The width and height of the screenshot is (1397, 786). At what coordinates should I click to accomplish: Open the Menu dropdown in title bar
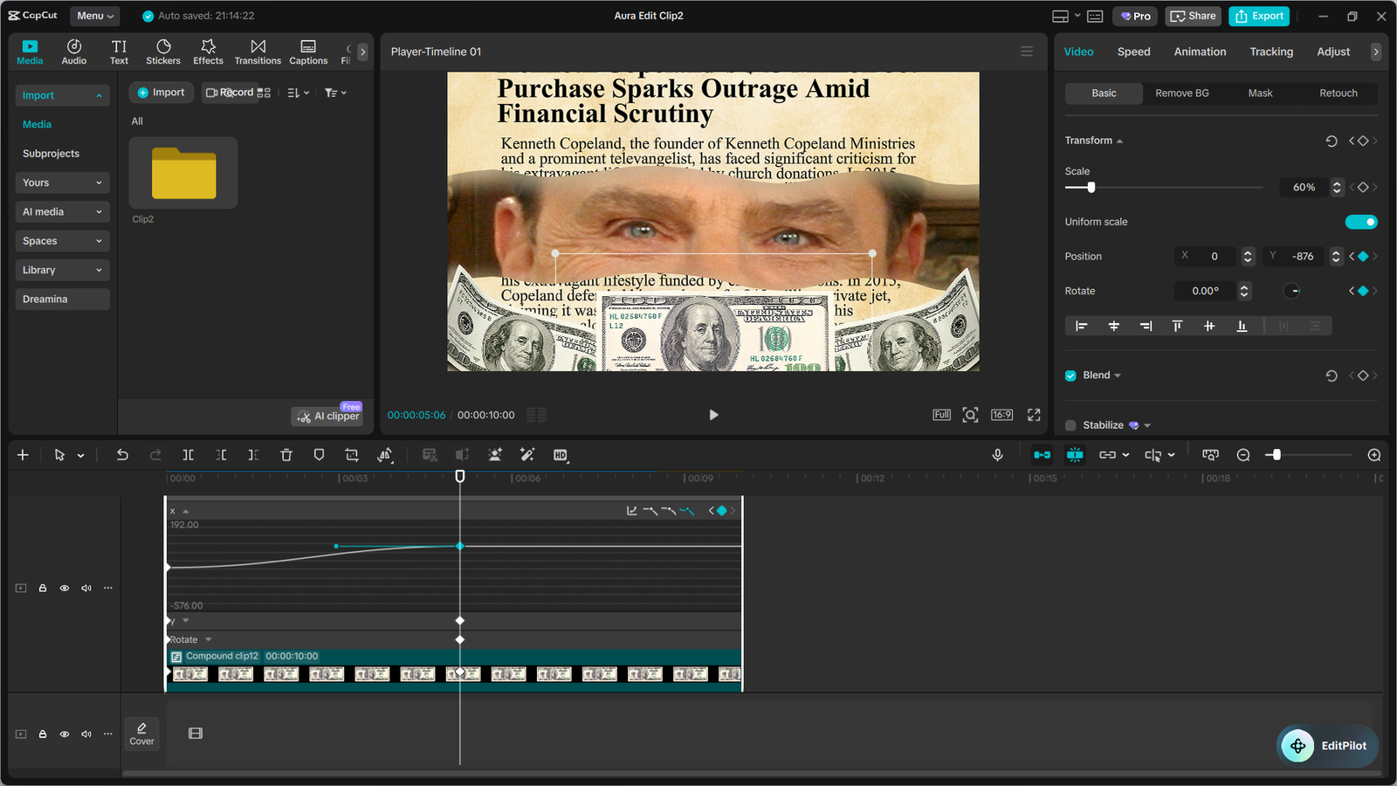[94, 16]
